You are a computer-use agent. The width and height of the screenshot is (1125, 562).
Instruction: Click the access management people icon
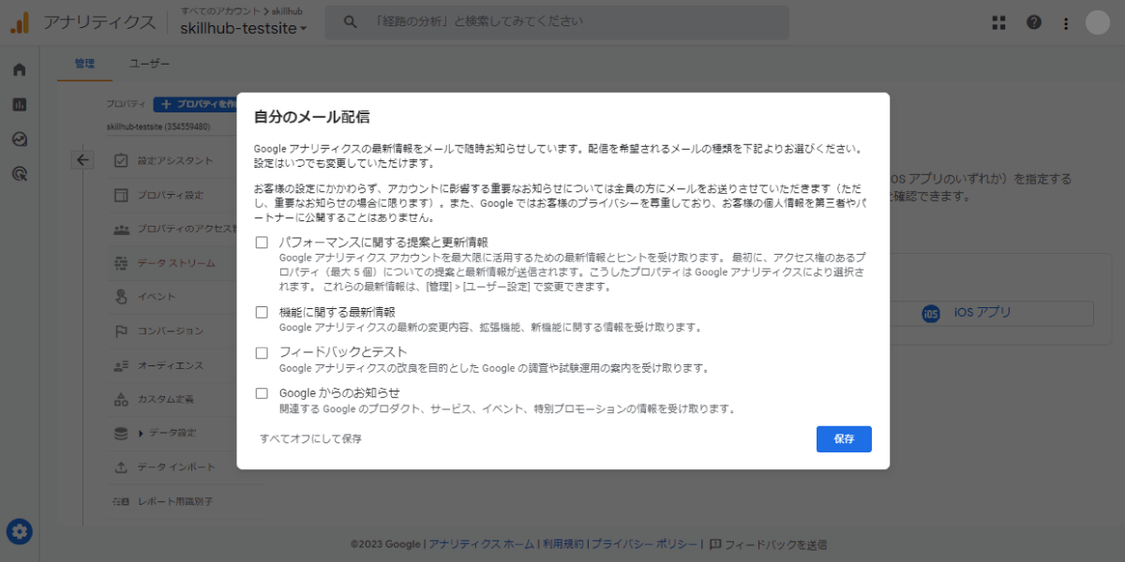point(121,229)
